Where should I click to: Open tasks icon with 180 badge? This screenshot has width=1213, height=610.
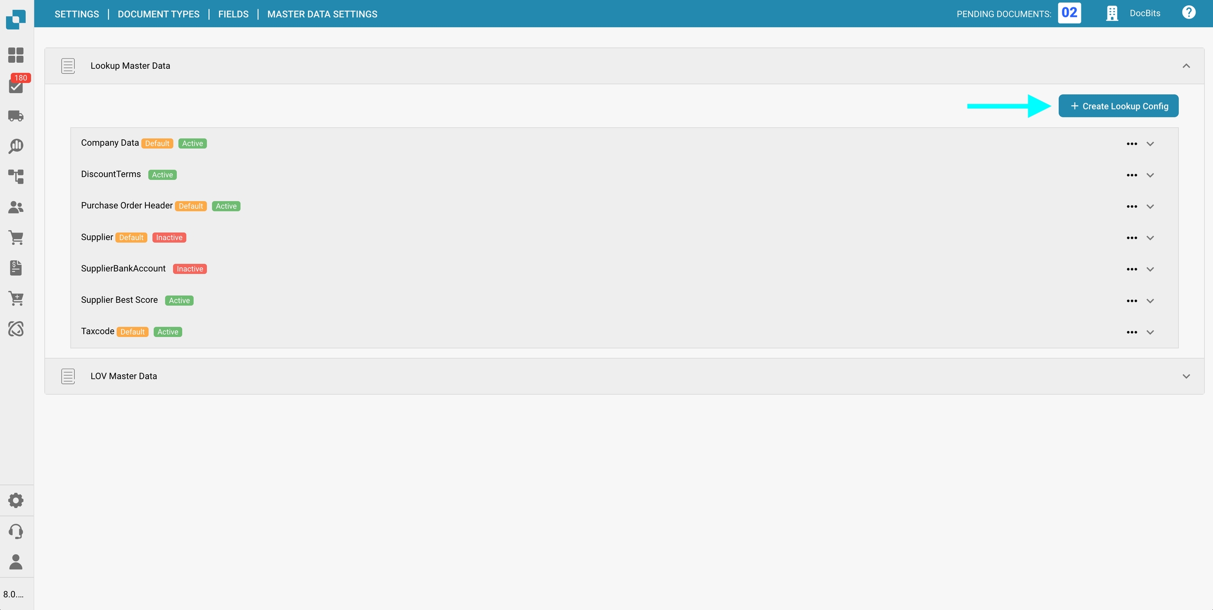16,86
